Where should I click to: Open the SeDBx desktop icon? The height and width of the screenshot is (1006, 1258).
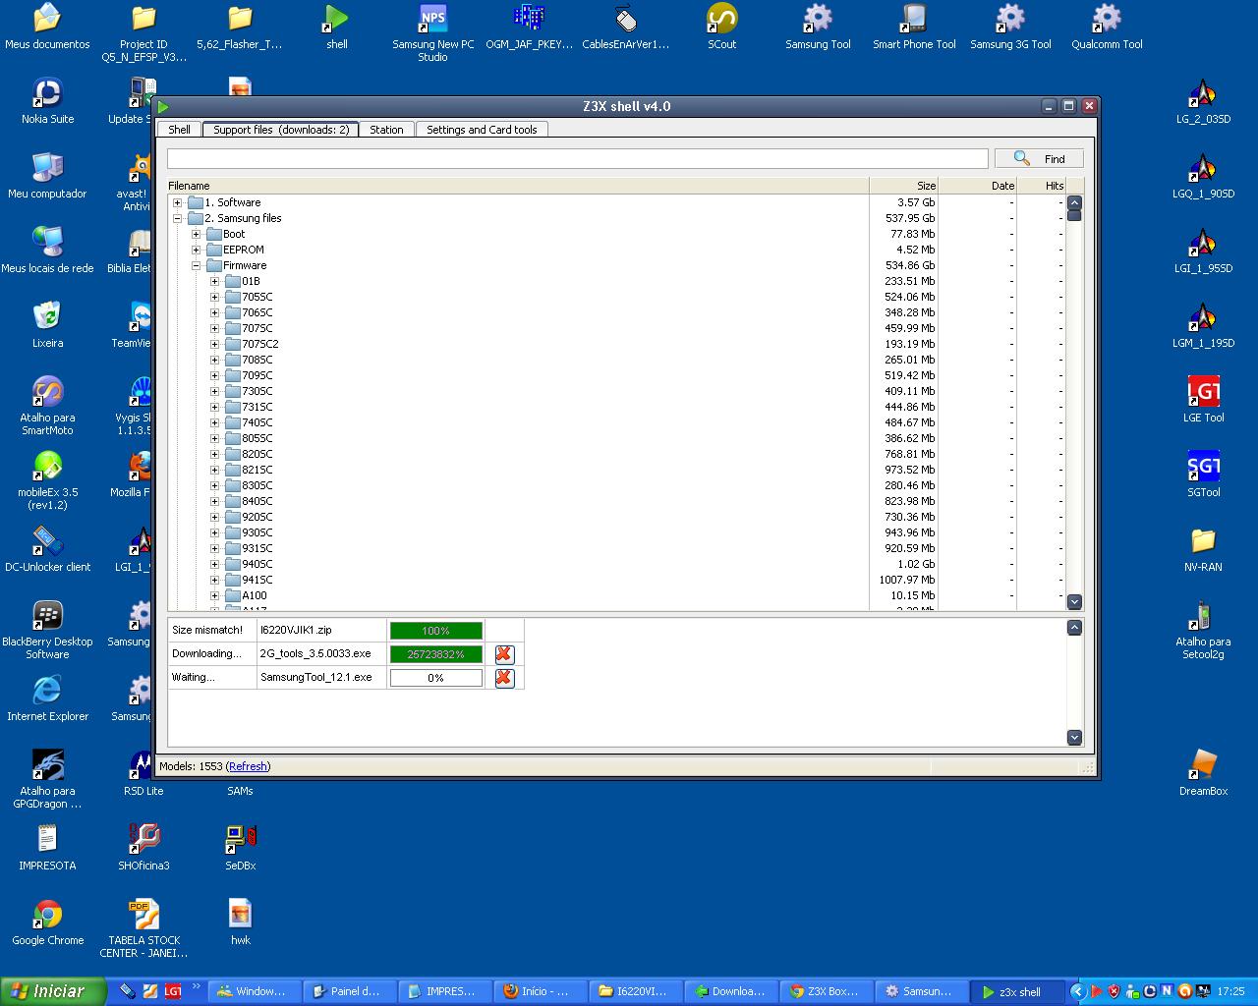click(240, 848)
